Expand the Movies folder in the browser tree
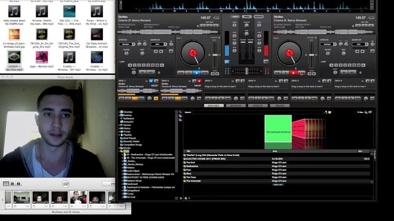 point(119,148)
